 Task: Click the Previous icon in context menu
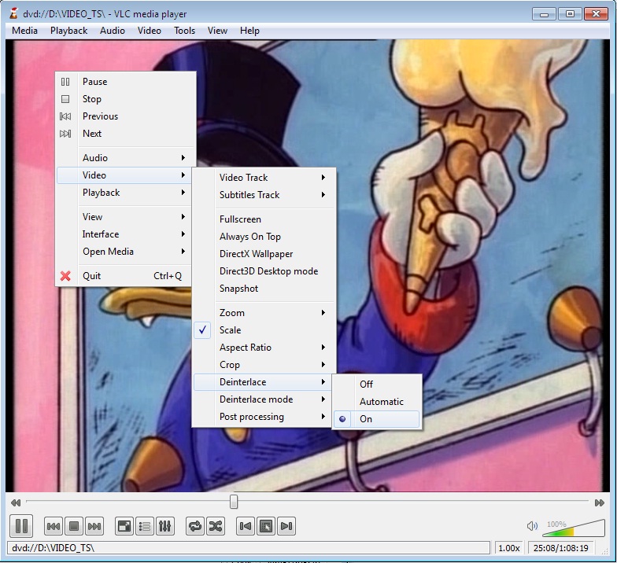(x=65, y=116)
